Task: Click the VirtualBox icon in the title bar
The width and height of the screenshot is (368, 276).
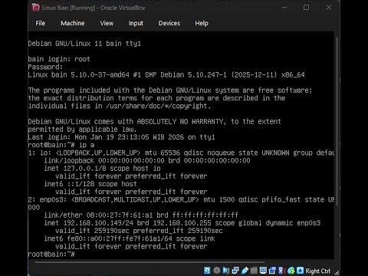Action: (36, 8)
